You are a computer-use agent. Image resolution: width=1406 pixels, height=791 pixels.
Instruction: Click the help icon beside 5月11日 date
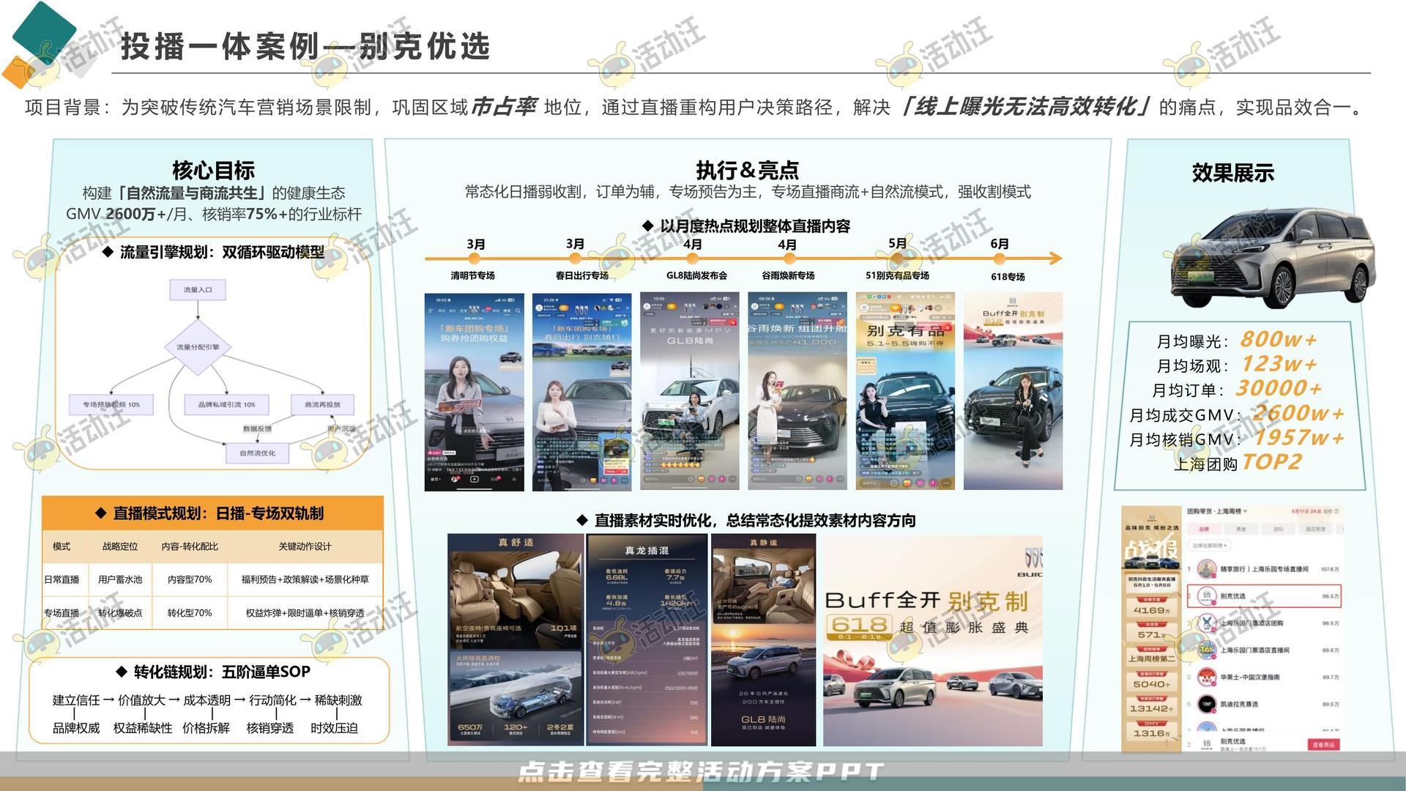pos(1336,511)
